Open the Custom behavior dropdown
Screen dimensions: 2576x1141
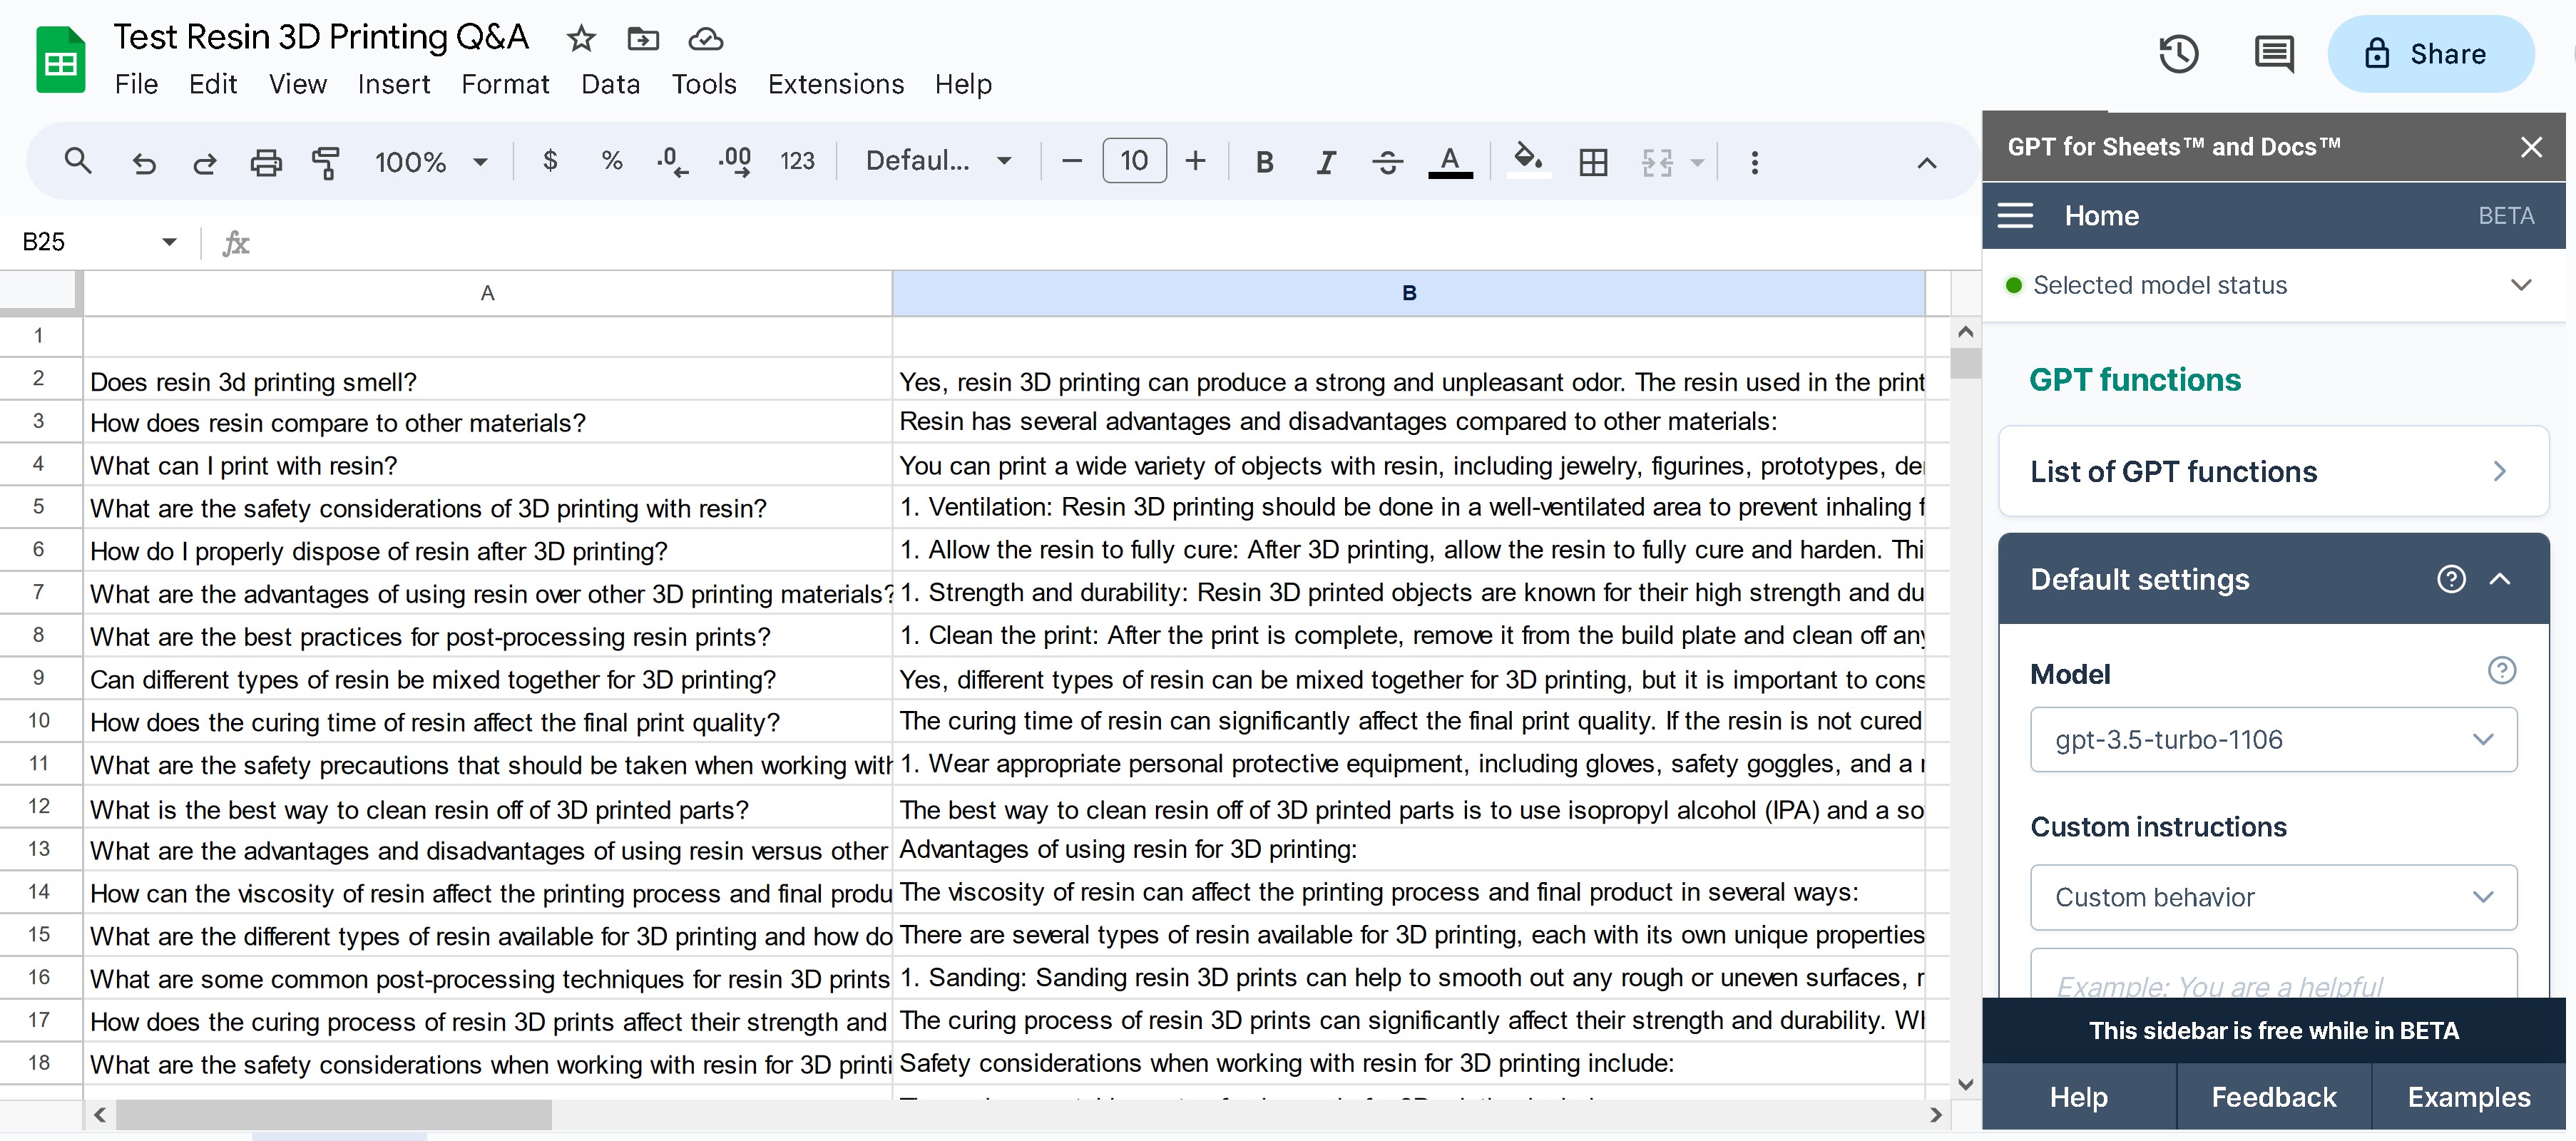[2273, 897]
